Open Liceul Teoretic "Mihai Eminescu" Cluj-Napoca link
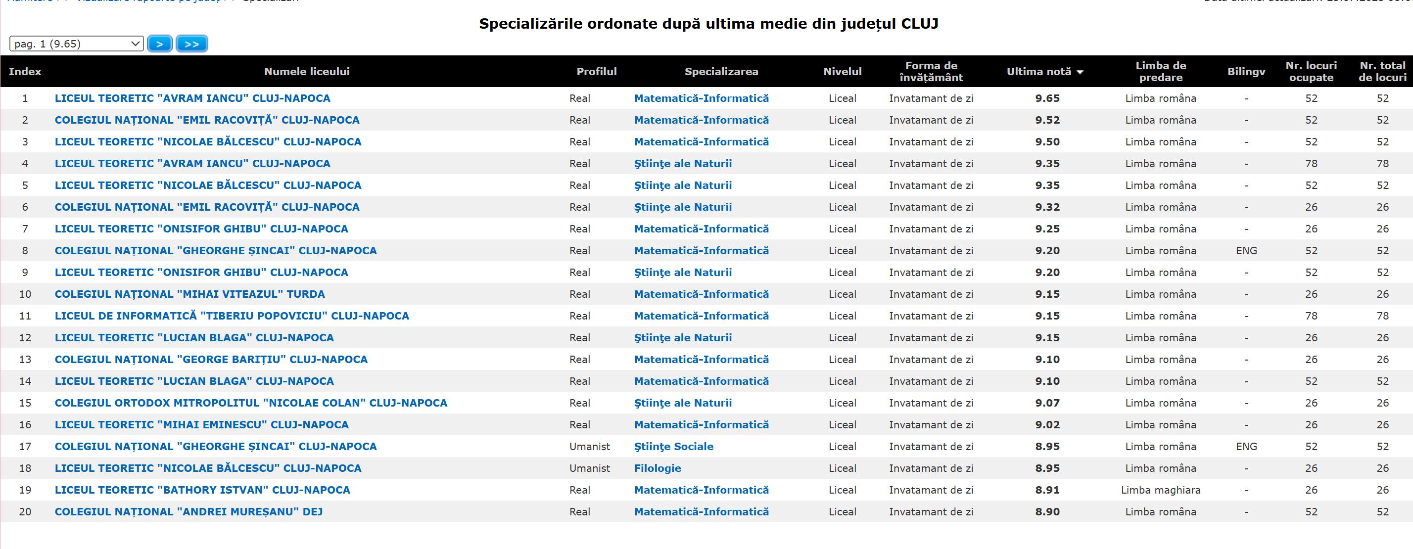 click(201, 424)
